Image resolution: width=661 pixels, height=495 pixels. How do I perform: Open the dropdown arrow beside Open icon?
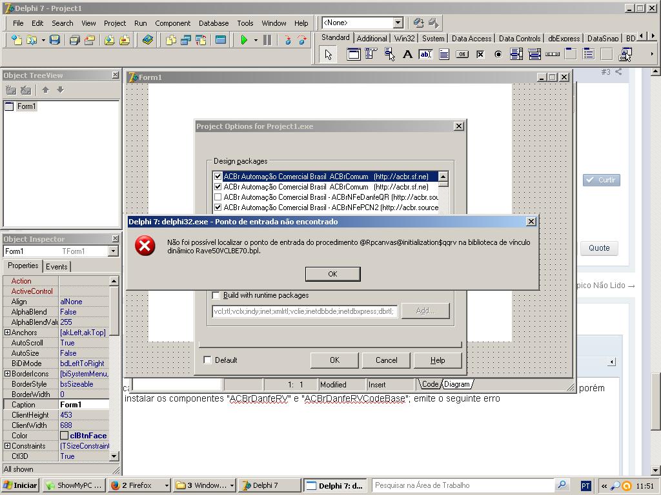coord(43,41)
